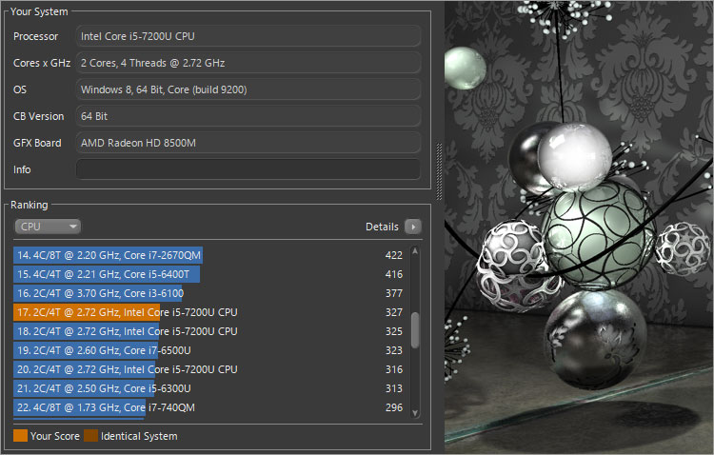Click the score 377 value
The height and width of the screenshot is (455, 714).
[x=394, y=293]
